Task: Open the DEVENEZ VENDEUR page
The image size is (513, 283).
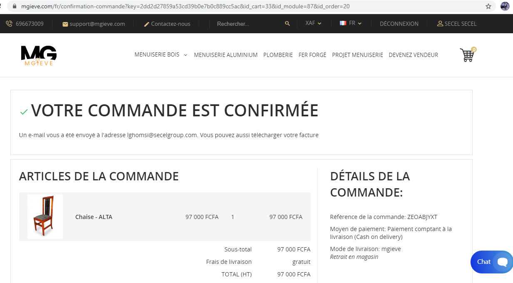Action: click(413, 55)
